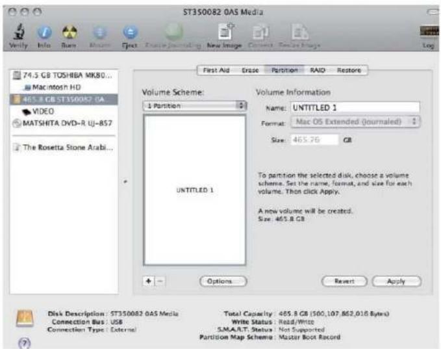
Task: Select the 465.8 GB ST350082 disk
Action: [x=64, y=99]
